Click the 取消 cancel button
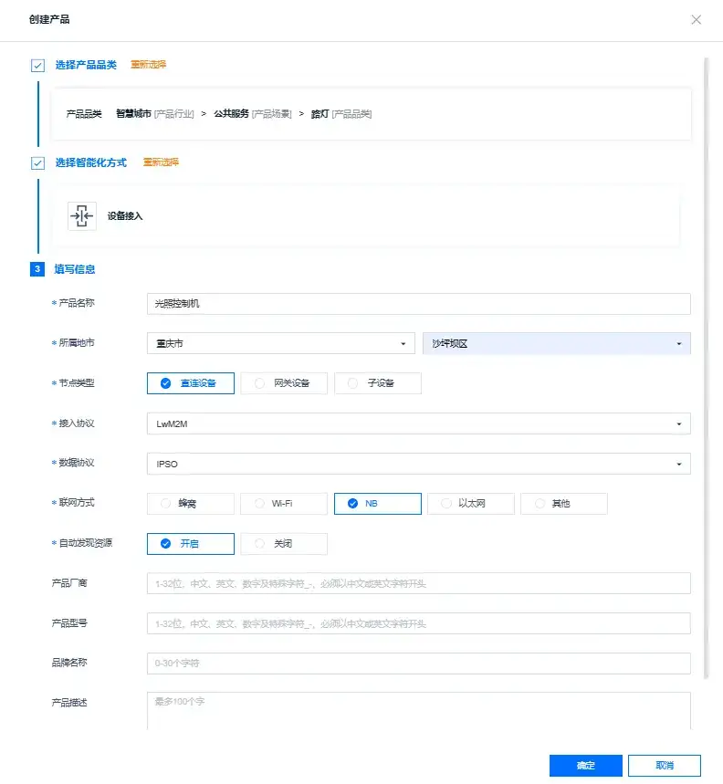Viewport: 723px width, 784px height. click(665, 765)
